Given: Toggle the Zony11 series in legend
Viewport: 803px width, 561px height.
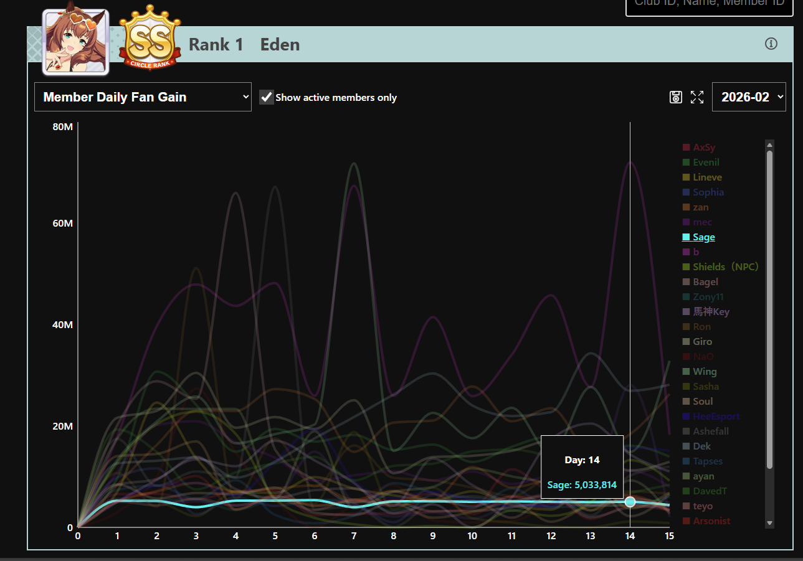Looking at the screenshot, I should (703, 297).
